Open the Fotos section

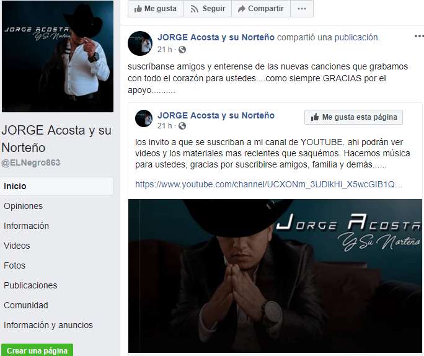coord(14,265)
